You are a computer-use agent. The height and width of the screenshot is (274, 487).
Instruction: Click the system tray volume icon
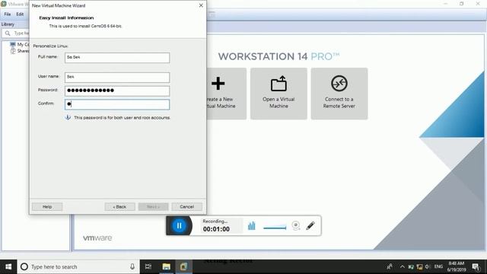pyautogui.click(x=428, y=266)
